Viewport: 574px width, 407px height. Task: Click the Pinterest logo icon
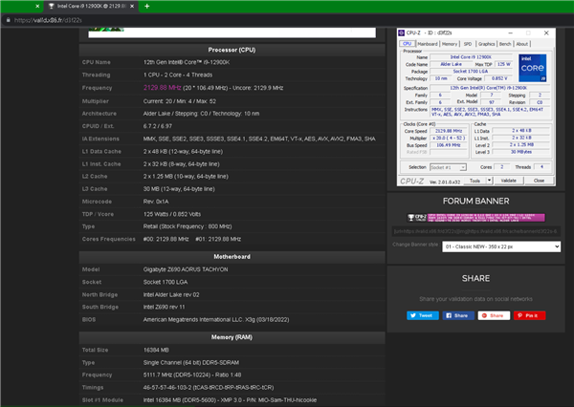(519, 315)
